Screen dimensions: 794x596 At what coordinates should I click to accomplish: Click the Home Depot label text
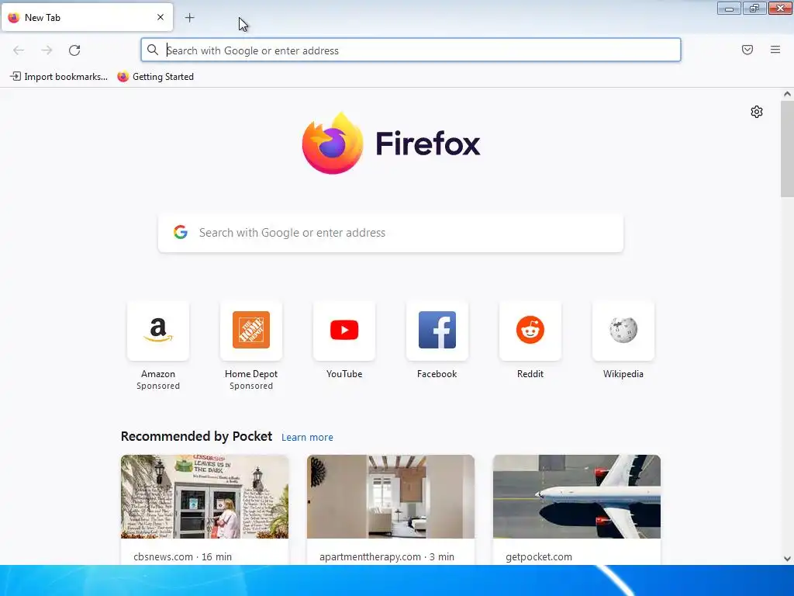click(x=251, y=374)
